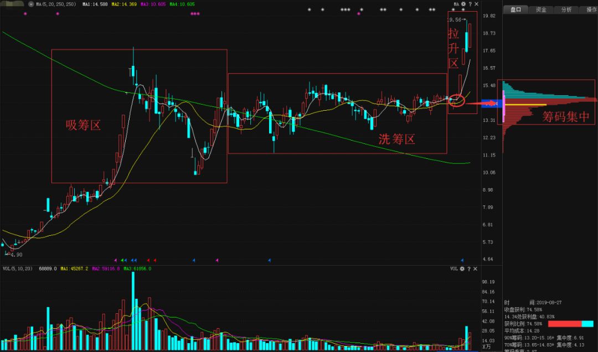Image resolution: width=598 pixels, height=352 pixels.
Task: Close the MA indicator panel
Action: (476, 4)
